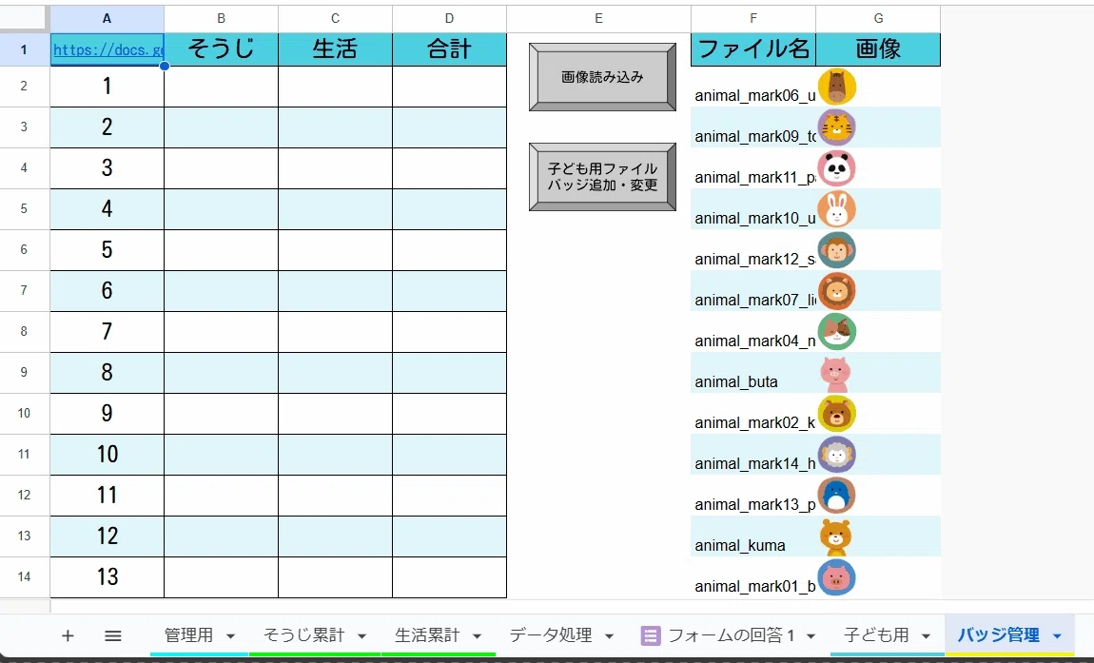Open dropdown arrow on バッジ管理 tab
Screen dimensions: 1094x663
click(1057, 635)
